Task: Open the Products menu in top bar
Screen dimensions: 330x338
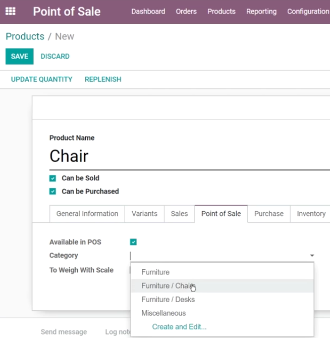Action: coord(222,12)
